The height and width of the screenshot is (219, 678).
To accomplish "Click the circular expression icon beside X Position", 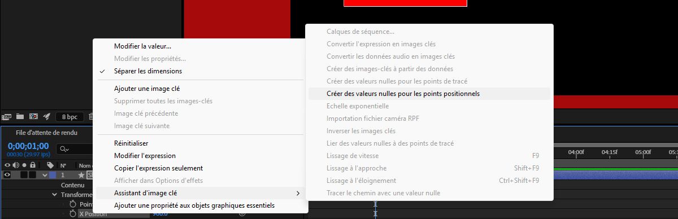I will coord(242,214).
